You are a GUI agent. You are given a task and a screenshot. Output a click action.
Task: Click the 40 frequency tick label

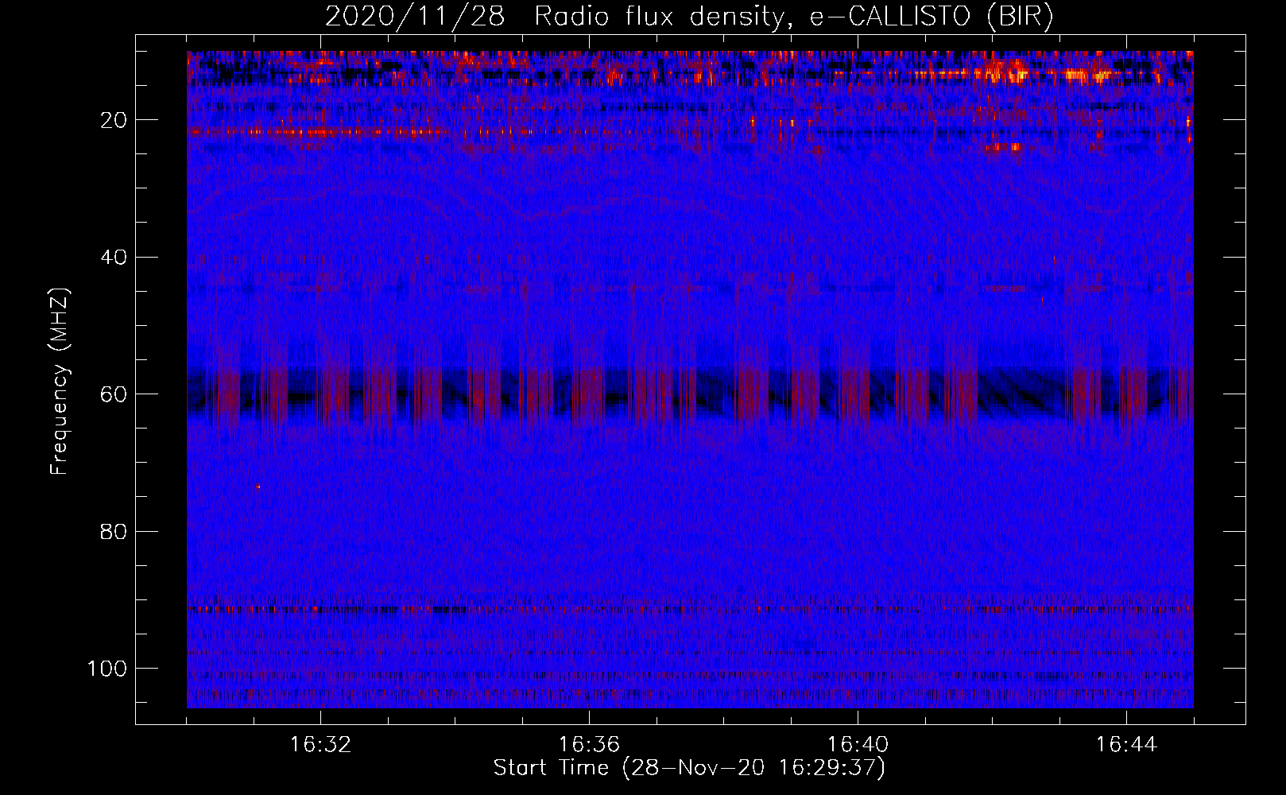click(114, 258)
